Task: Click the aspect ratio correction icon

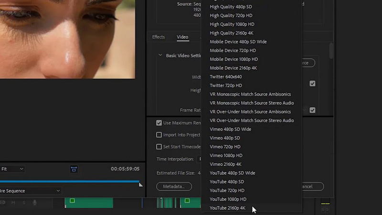Action: pos(74,169)
